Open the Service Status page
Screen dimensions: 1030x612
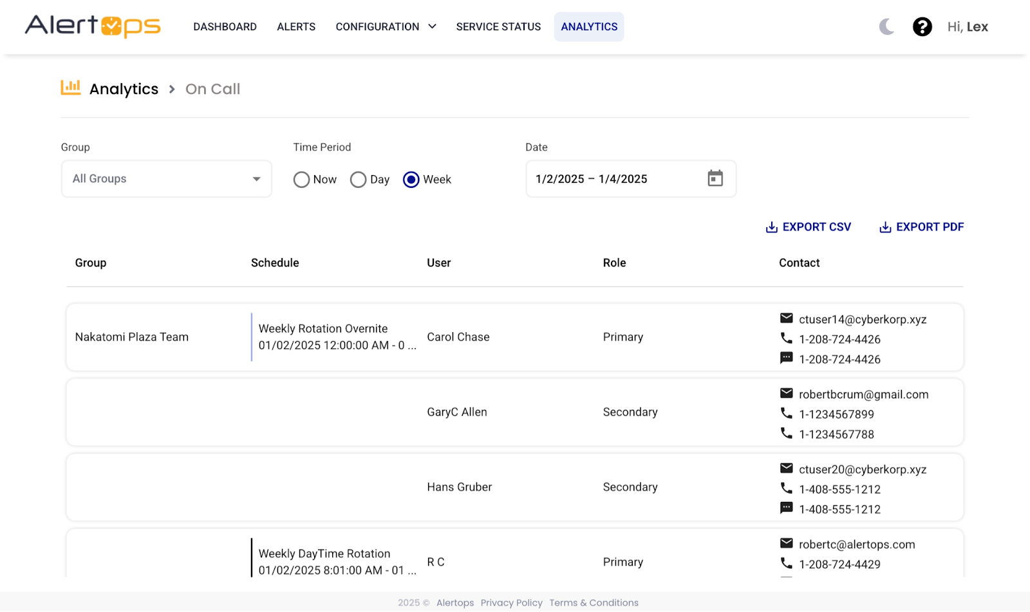point(498,26)
